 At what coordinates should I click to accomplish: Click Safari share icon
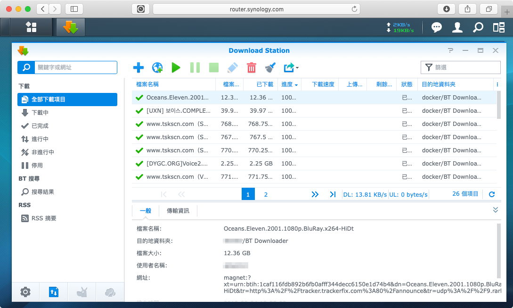click(x=467, y=9)
